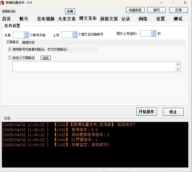Open the 网络 tab
Screen dimensions: 192x172
146,19
